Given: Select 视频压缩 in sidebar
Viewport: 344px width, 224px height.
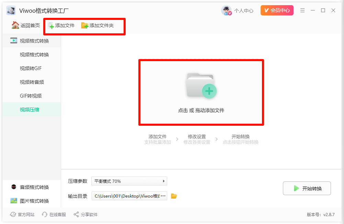Looking at the screenshot, I should [32, 109].
